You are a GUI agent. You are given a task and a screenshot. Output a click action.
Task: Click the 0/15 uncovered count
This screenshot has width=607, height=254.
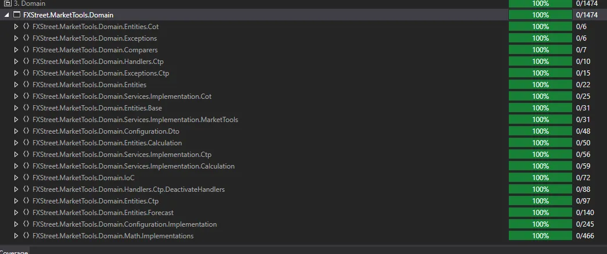tap(583, 73)
